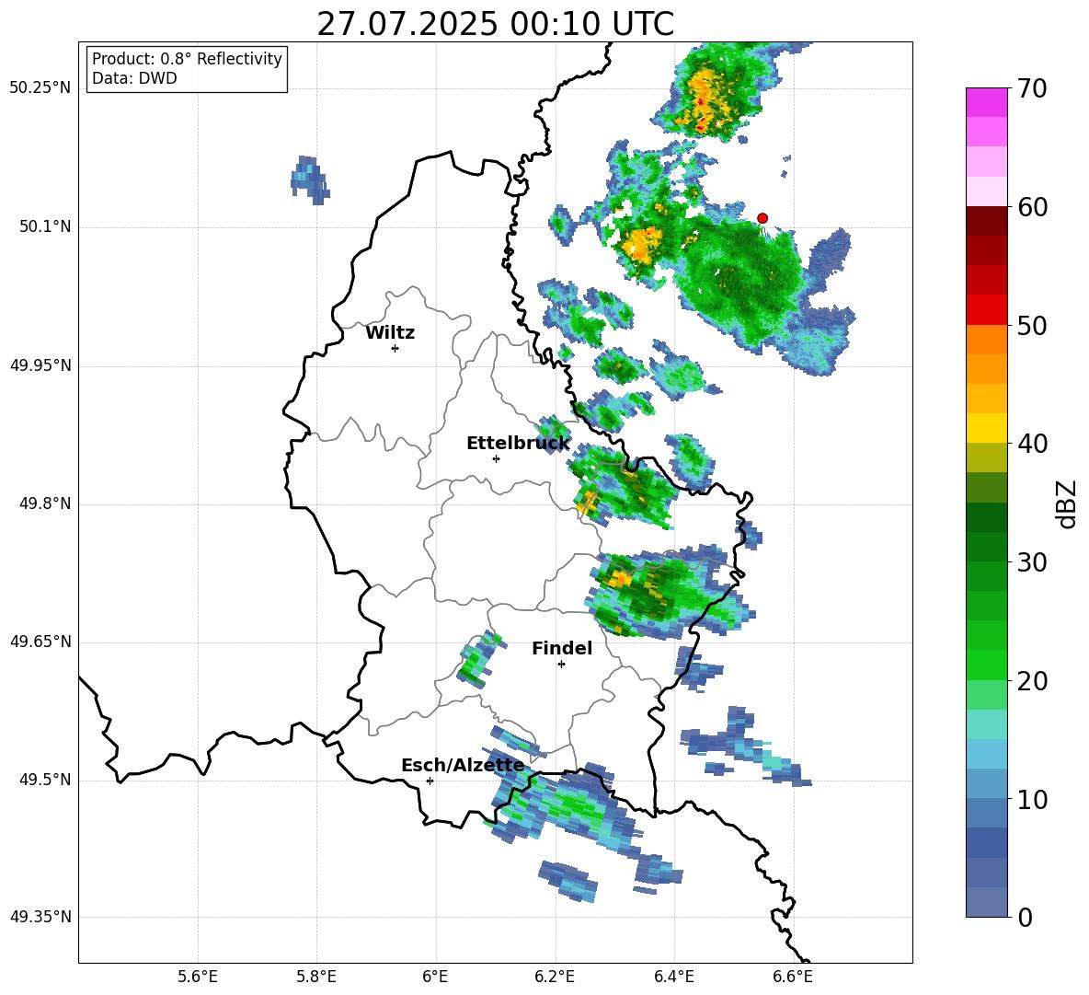This screenshot has width=1089, height=995.
Task: Click the 30 tick on colorbar
Action: click(x=1032, y=562)
